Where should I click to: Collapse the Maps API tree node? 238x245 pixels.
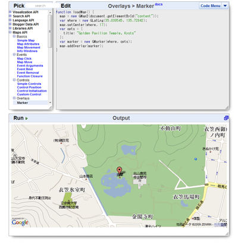pyautogui.click(x=10, y=32)
